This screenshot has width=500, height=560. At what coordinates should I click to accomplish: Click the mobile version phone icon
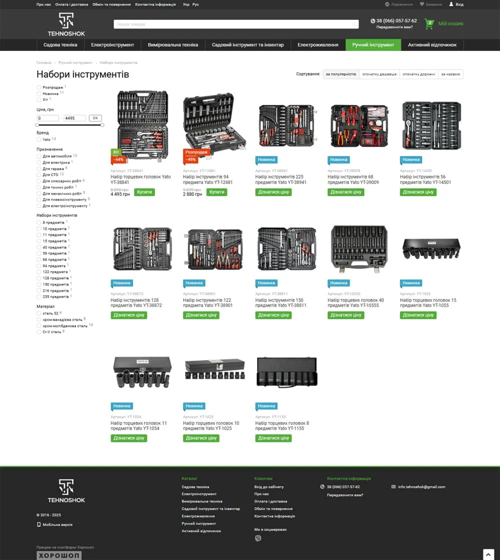coord(39,524)
